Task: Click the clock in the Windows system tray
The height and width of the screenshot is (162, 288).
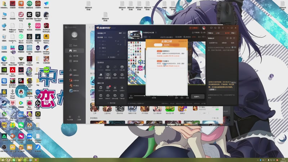Action: 283,160
